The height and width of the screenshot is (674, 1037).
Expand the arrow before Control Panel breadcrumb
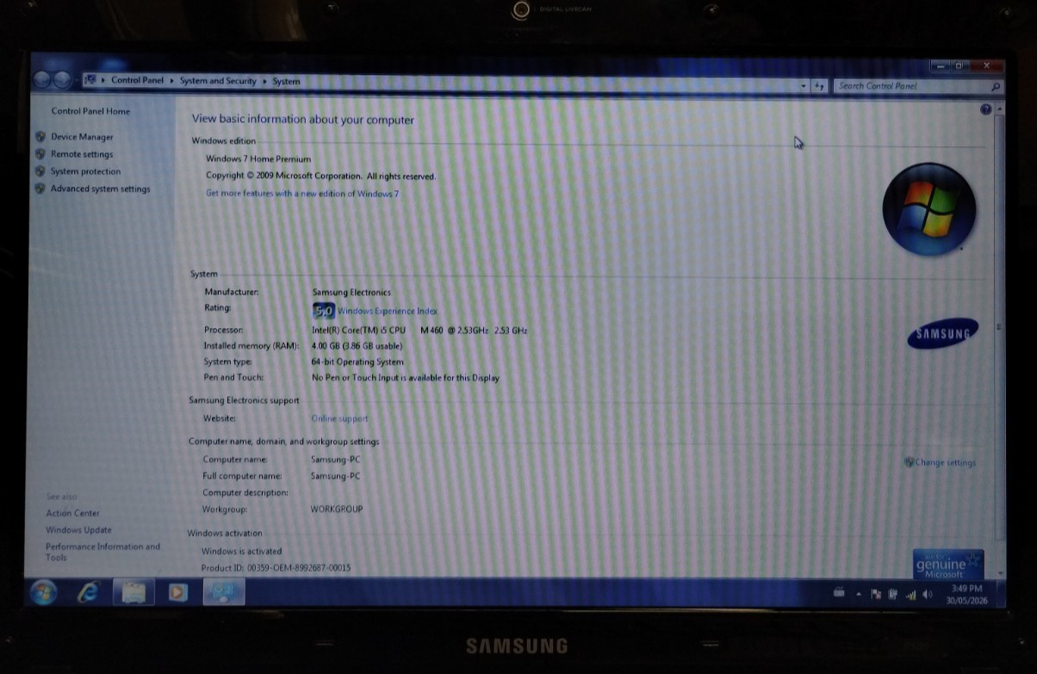[x=103, y=81]
